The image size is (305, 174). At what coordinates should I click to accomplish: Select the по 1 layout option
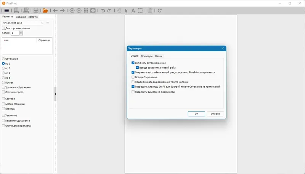click(x=3, y=63)
